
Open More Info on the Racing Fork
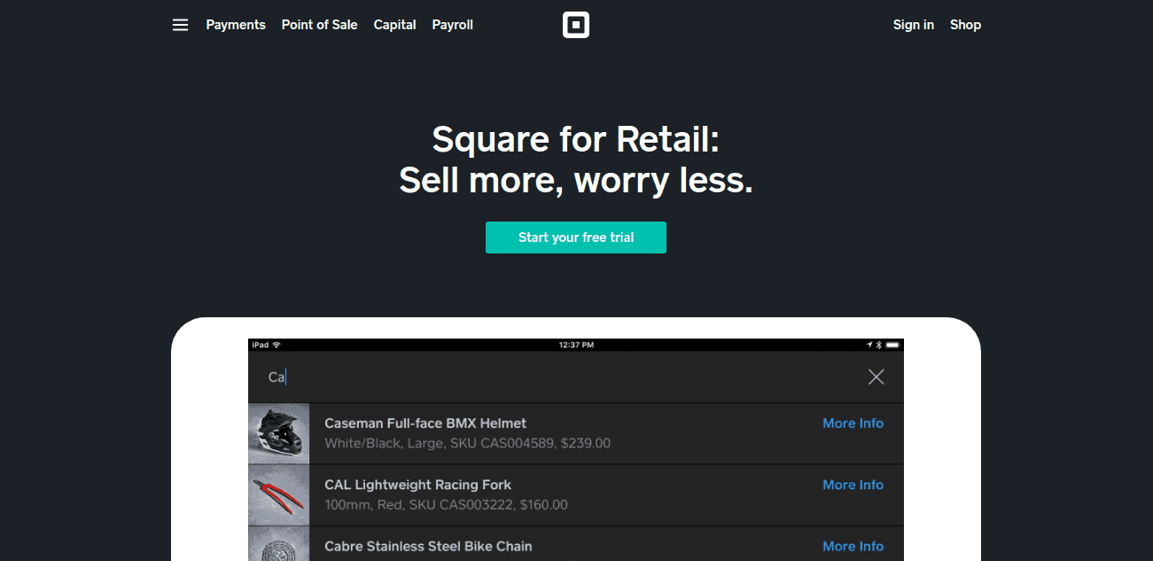pyautogui.click(x=853, y=485)
